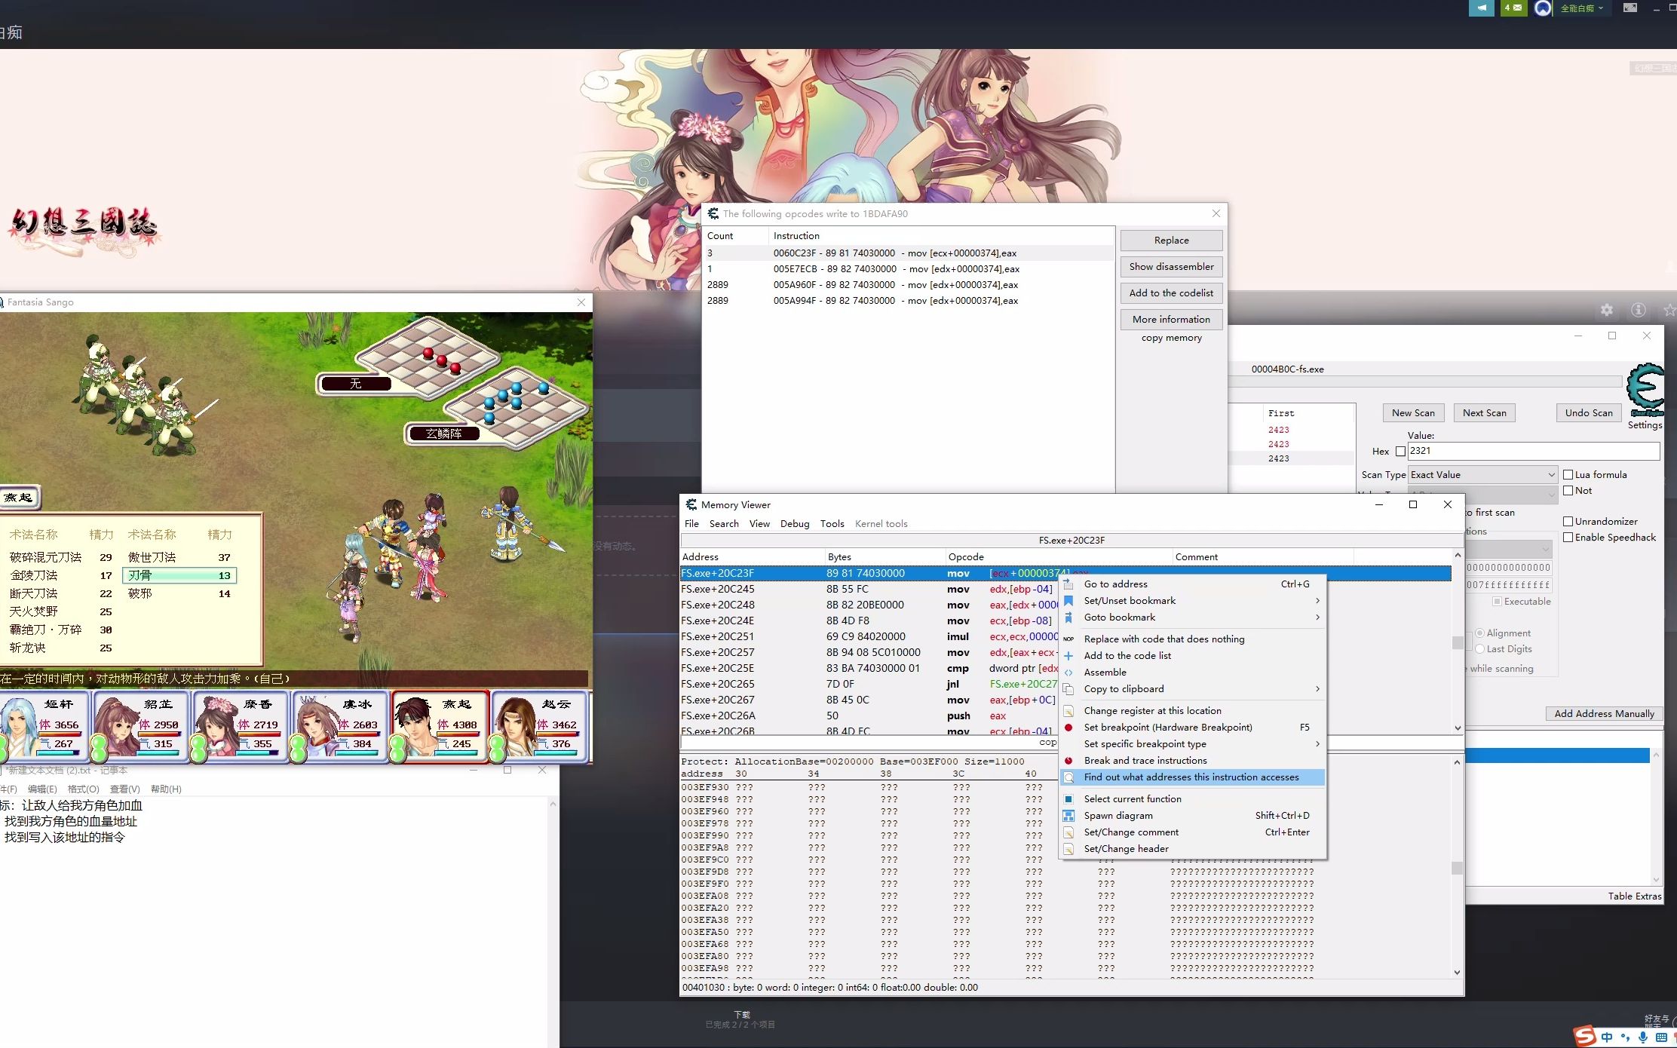Toggle Enable Speedhack checkbox
Image resolution: width=1677 pixels, height=1048 pixels.
[1568, 538]
